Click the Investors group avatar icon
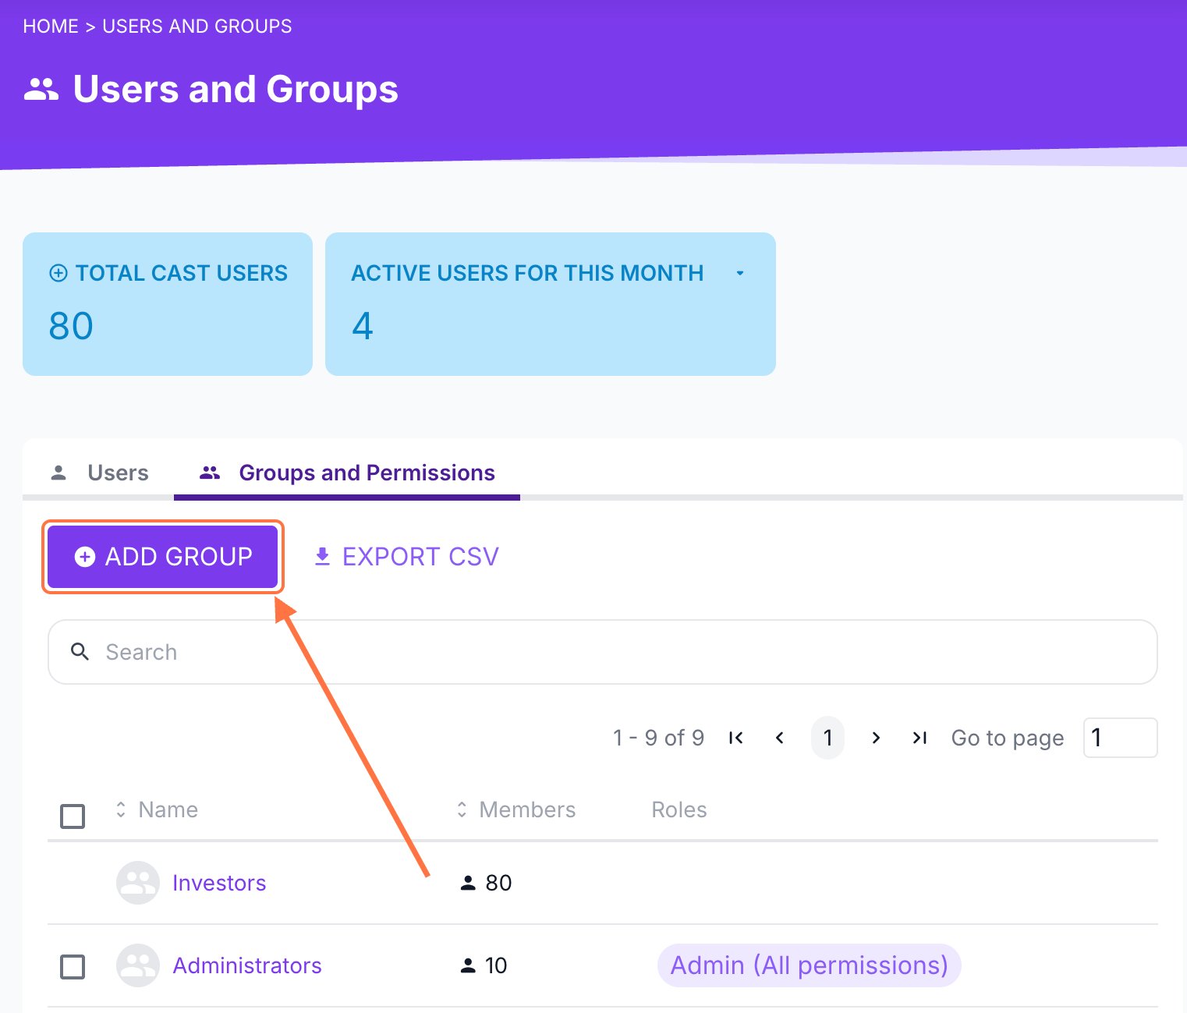The height and width of the screenshot is (1013, 1187). pos(138,883)
